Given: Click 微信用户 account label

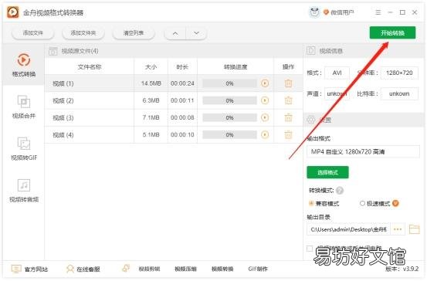Looking at the screenshot, I should click(x=342, y=12).
